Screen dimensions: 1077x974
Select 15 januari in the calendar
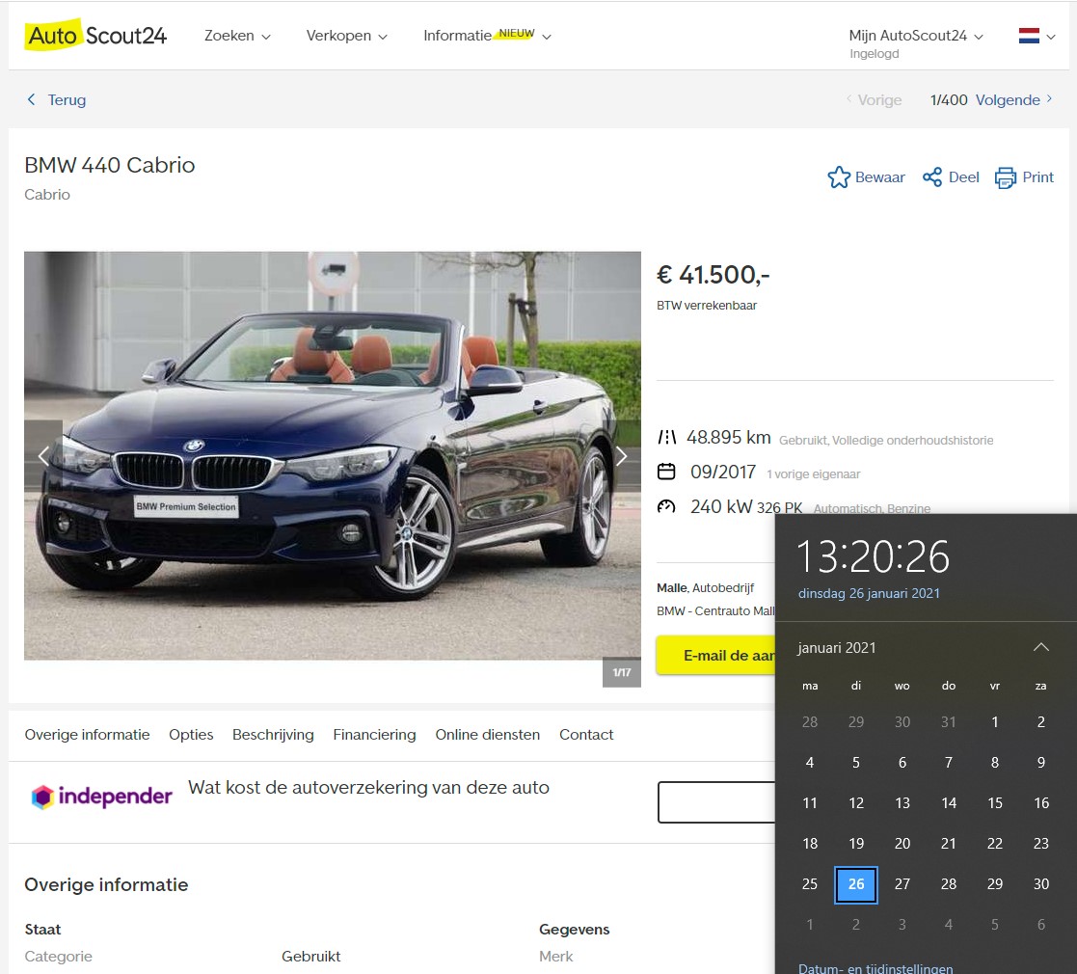[994, 802]
